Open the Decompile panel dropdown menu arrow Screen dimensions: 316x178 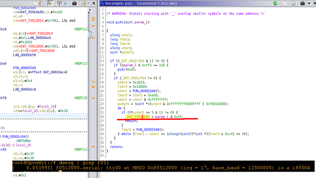[x=309, y=3]
